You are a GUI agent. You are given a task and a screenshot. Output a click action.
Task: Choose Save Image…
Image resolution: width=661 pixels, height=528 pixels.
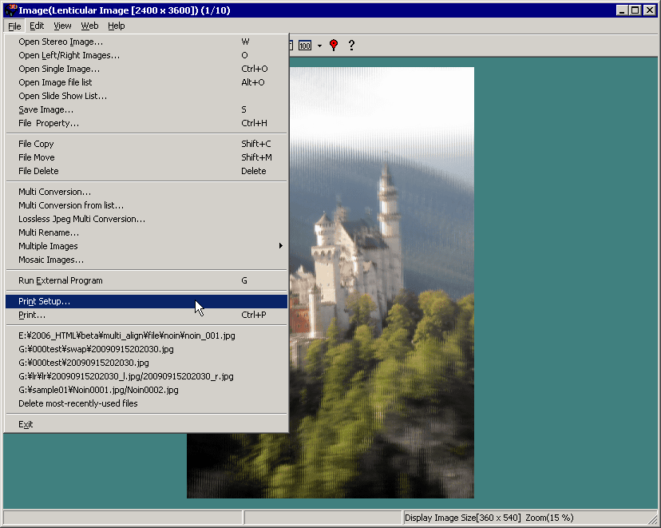coord(146,109)
